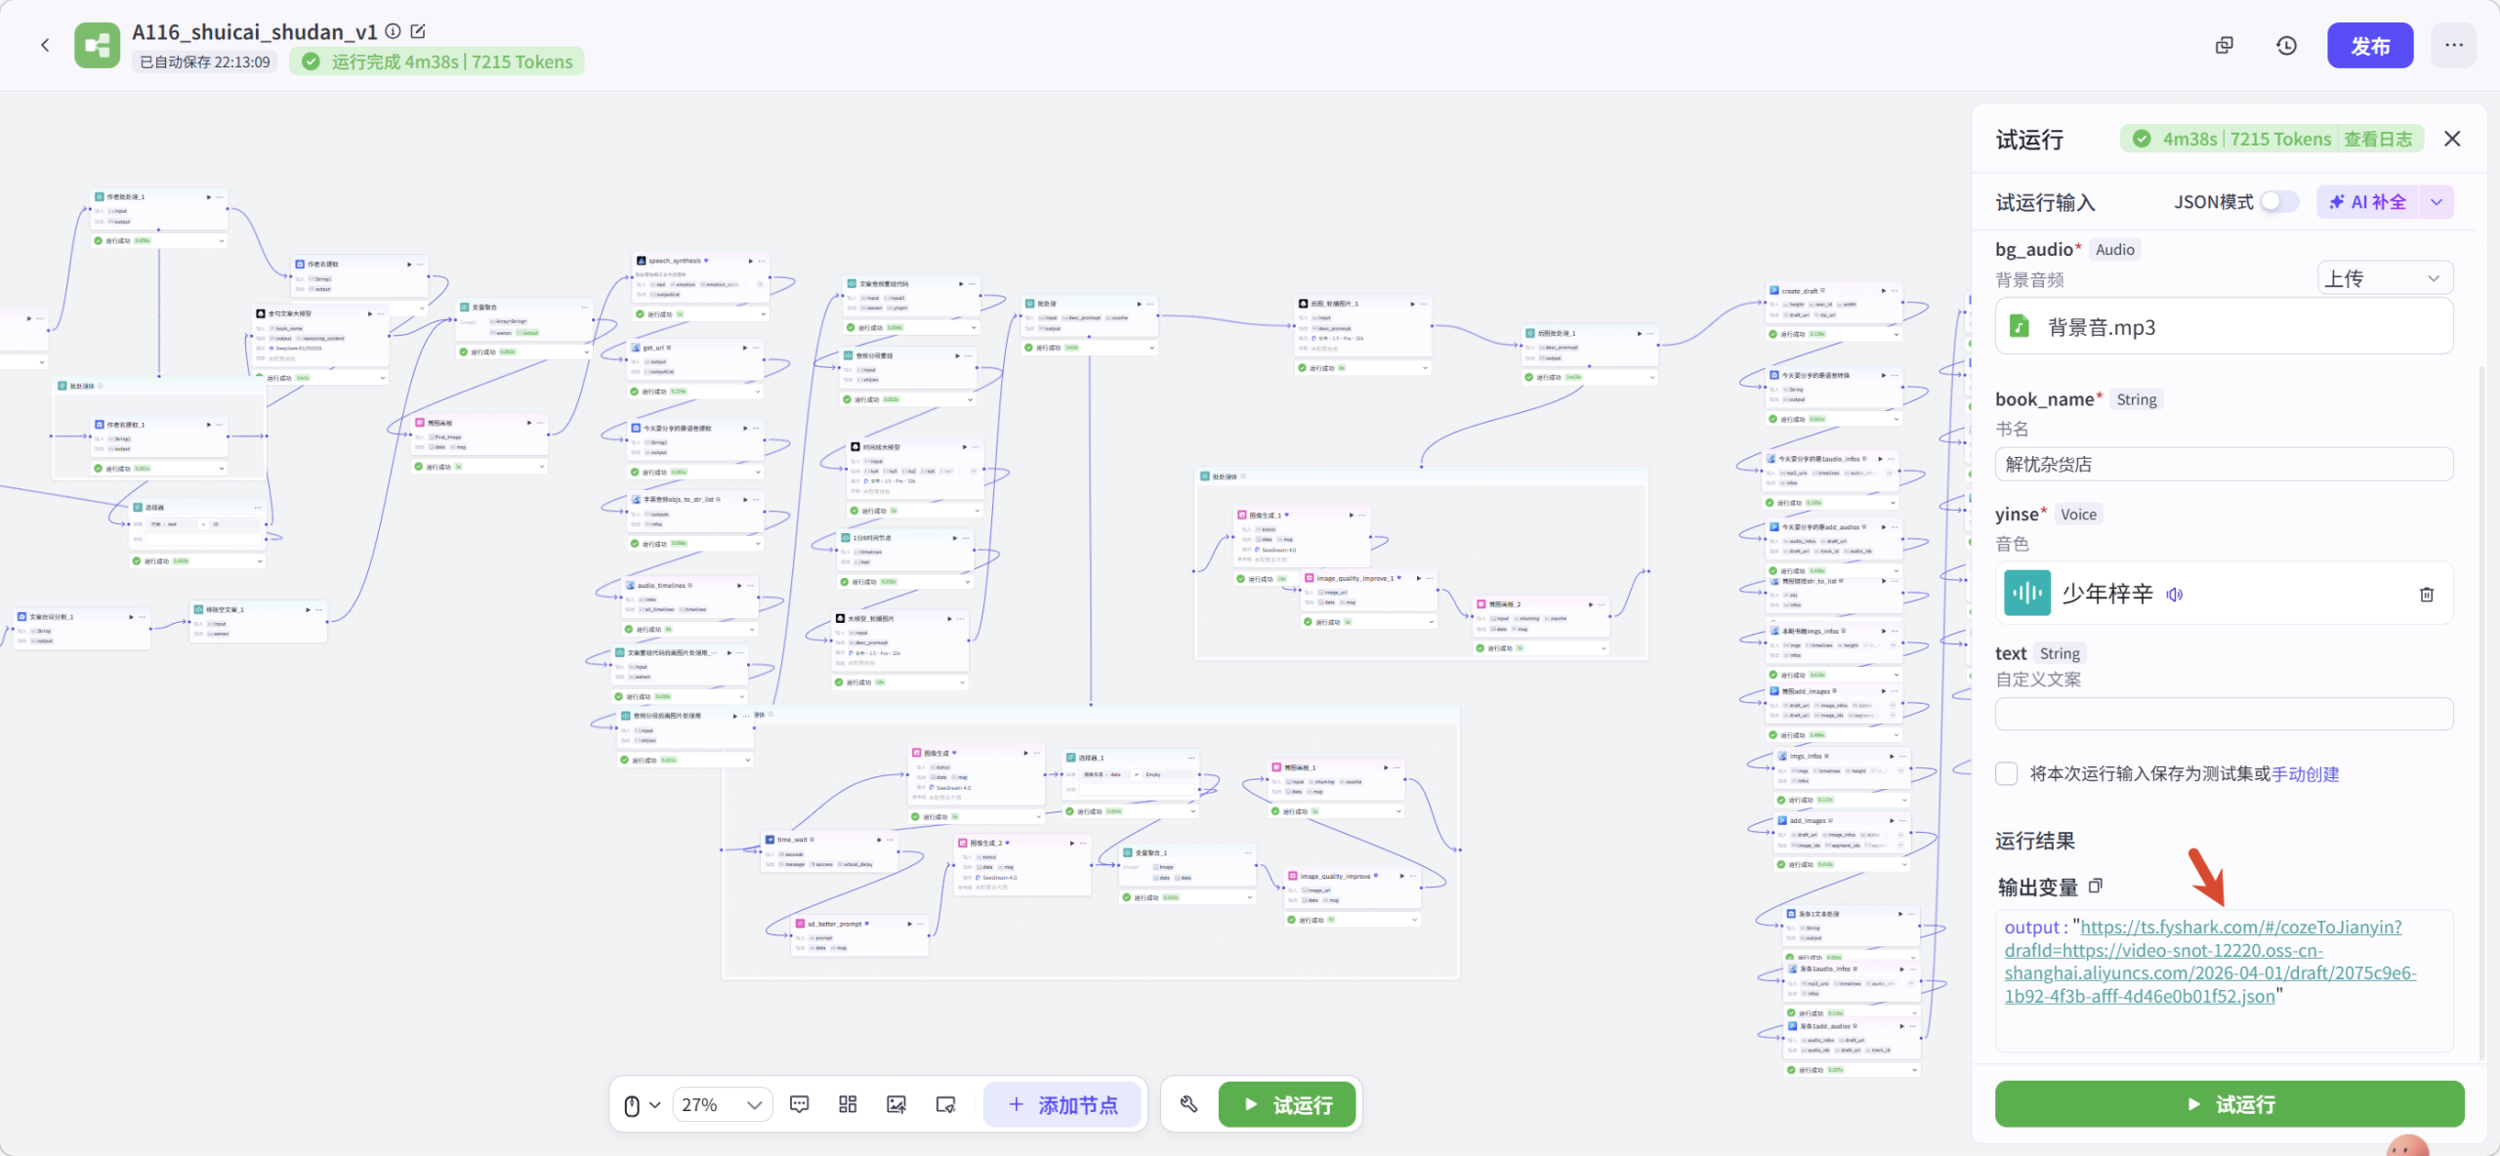2500x1156 pixels.
Task: Check save run input as test set
Action: (2007, 773)
